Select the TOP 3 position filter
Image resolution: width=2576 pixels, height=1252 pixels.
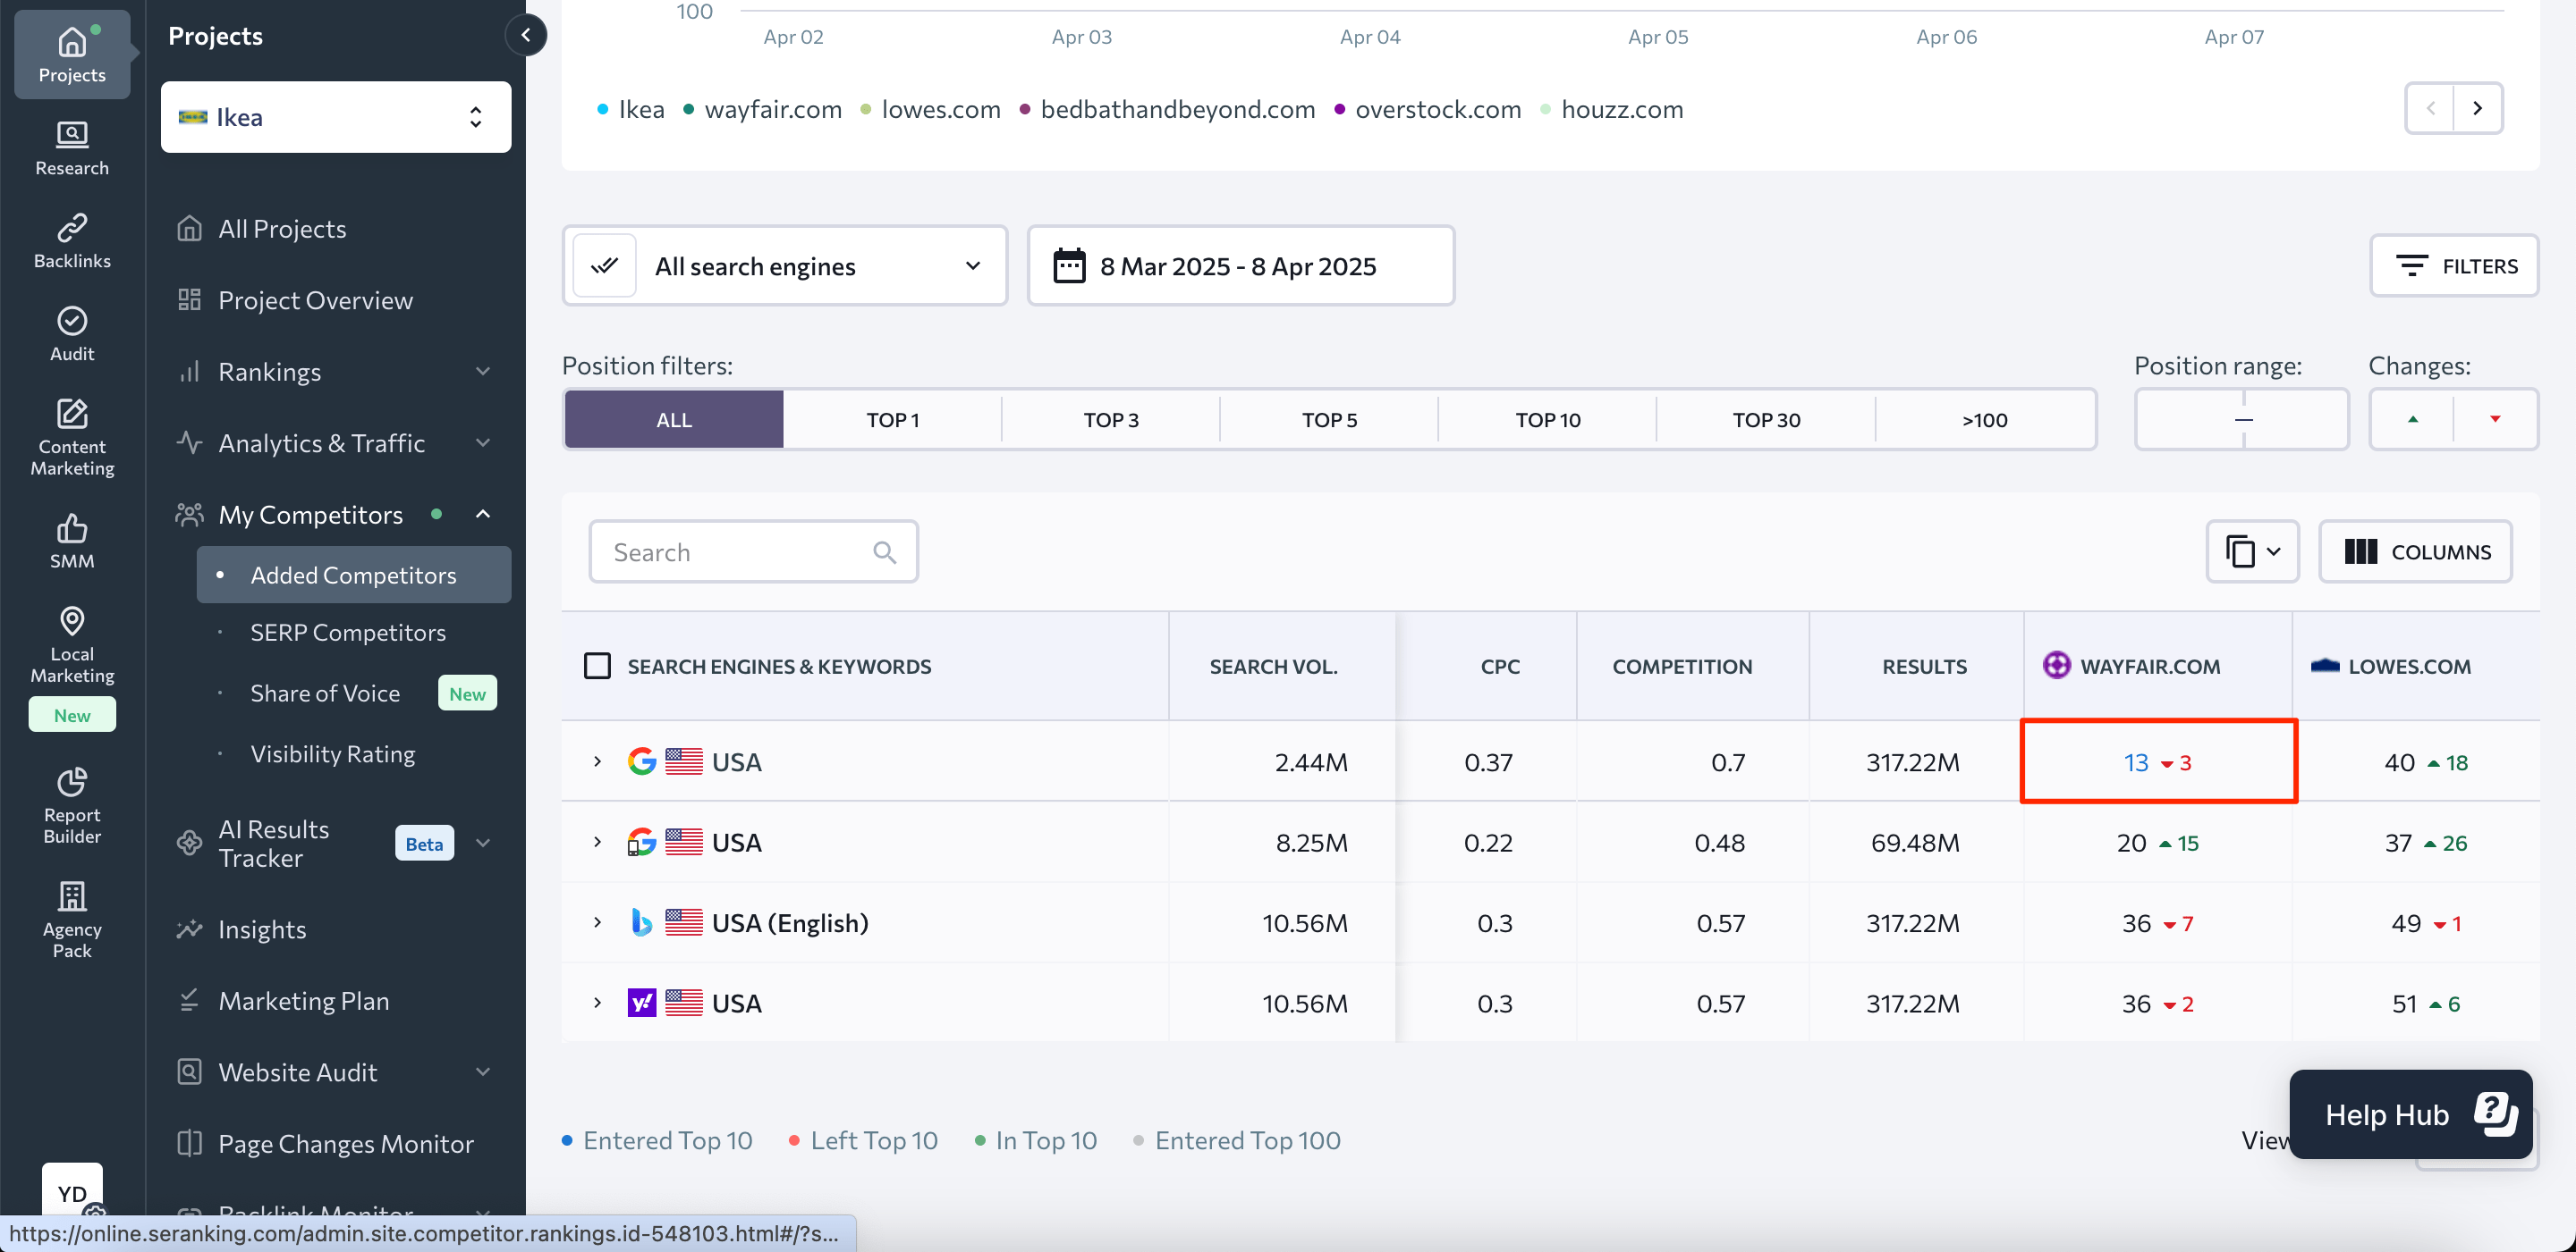pyautogui.click(x=1111, y=420)
